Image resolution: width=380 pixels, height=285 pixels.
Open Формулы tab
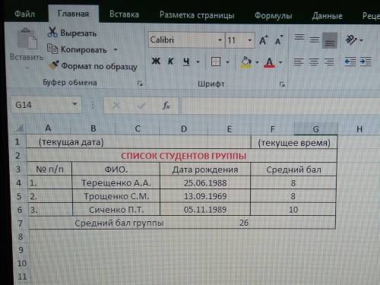point(274,16)
